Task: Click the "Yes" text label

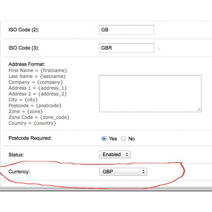Action: coord(113,139)
